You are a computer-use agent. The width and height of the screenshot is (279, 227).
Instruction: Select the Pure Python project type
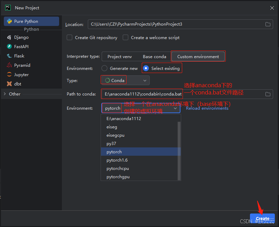click(x=31, y=21)
